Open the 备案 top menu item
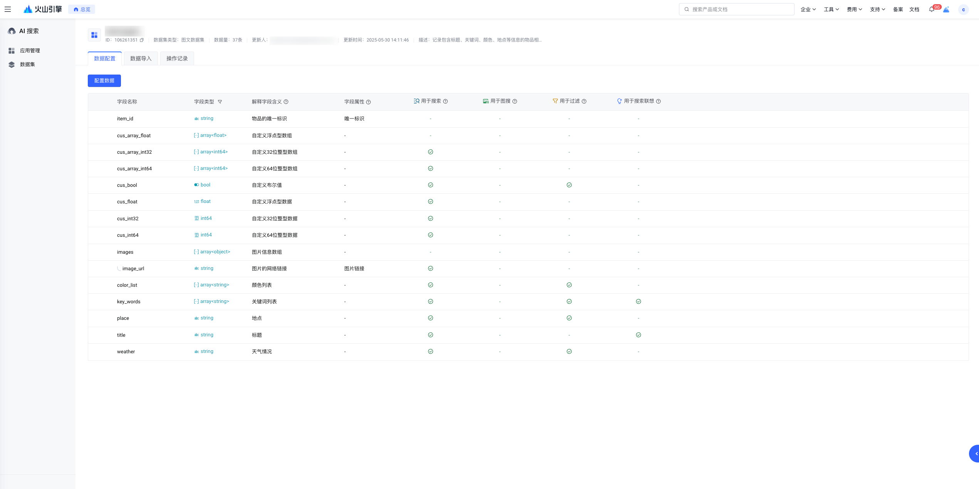 (898, 9)
